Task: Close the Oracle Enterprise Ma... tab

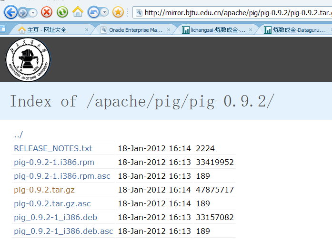Action: click(169, 30)
